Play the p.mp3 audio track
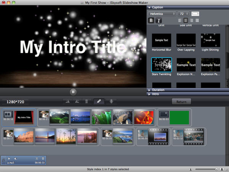This screenshot has height=172, width=229. click(9, 158)
